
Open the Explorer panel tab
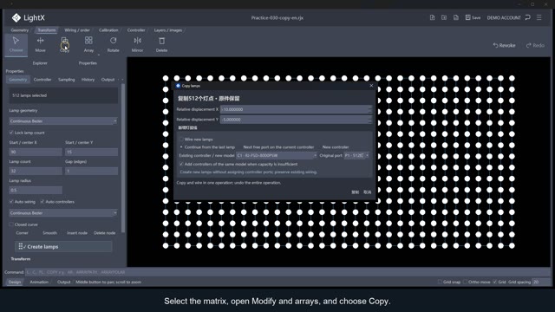(x=40, y=63)
